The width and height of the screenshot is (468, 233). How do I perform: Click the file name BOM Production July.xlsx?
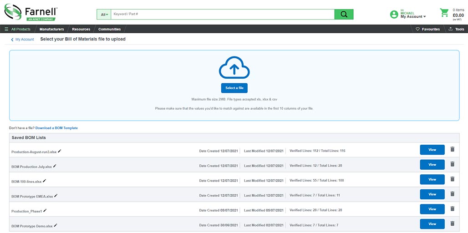pos(31,167)
